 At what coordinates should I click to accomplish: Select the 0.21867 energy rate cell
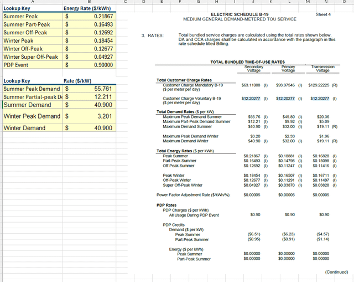coord(90,16)
